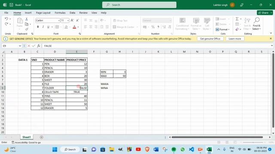Select the cell containing TRUE
The width and height of the screenshot is (275, 154).
click(x=76, y=92)
